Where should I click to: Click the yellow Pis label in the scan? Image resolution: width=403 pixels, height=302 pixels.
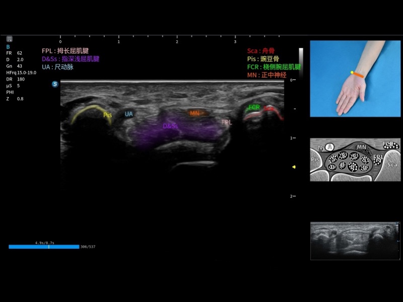tap(107, 115)
